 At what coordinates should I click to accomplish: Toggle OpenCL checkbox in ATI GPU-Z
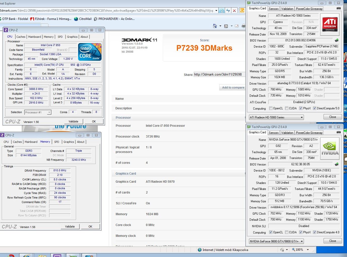click(x=271, y=108)
